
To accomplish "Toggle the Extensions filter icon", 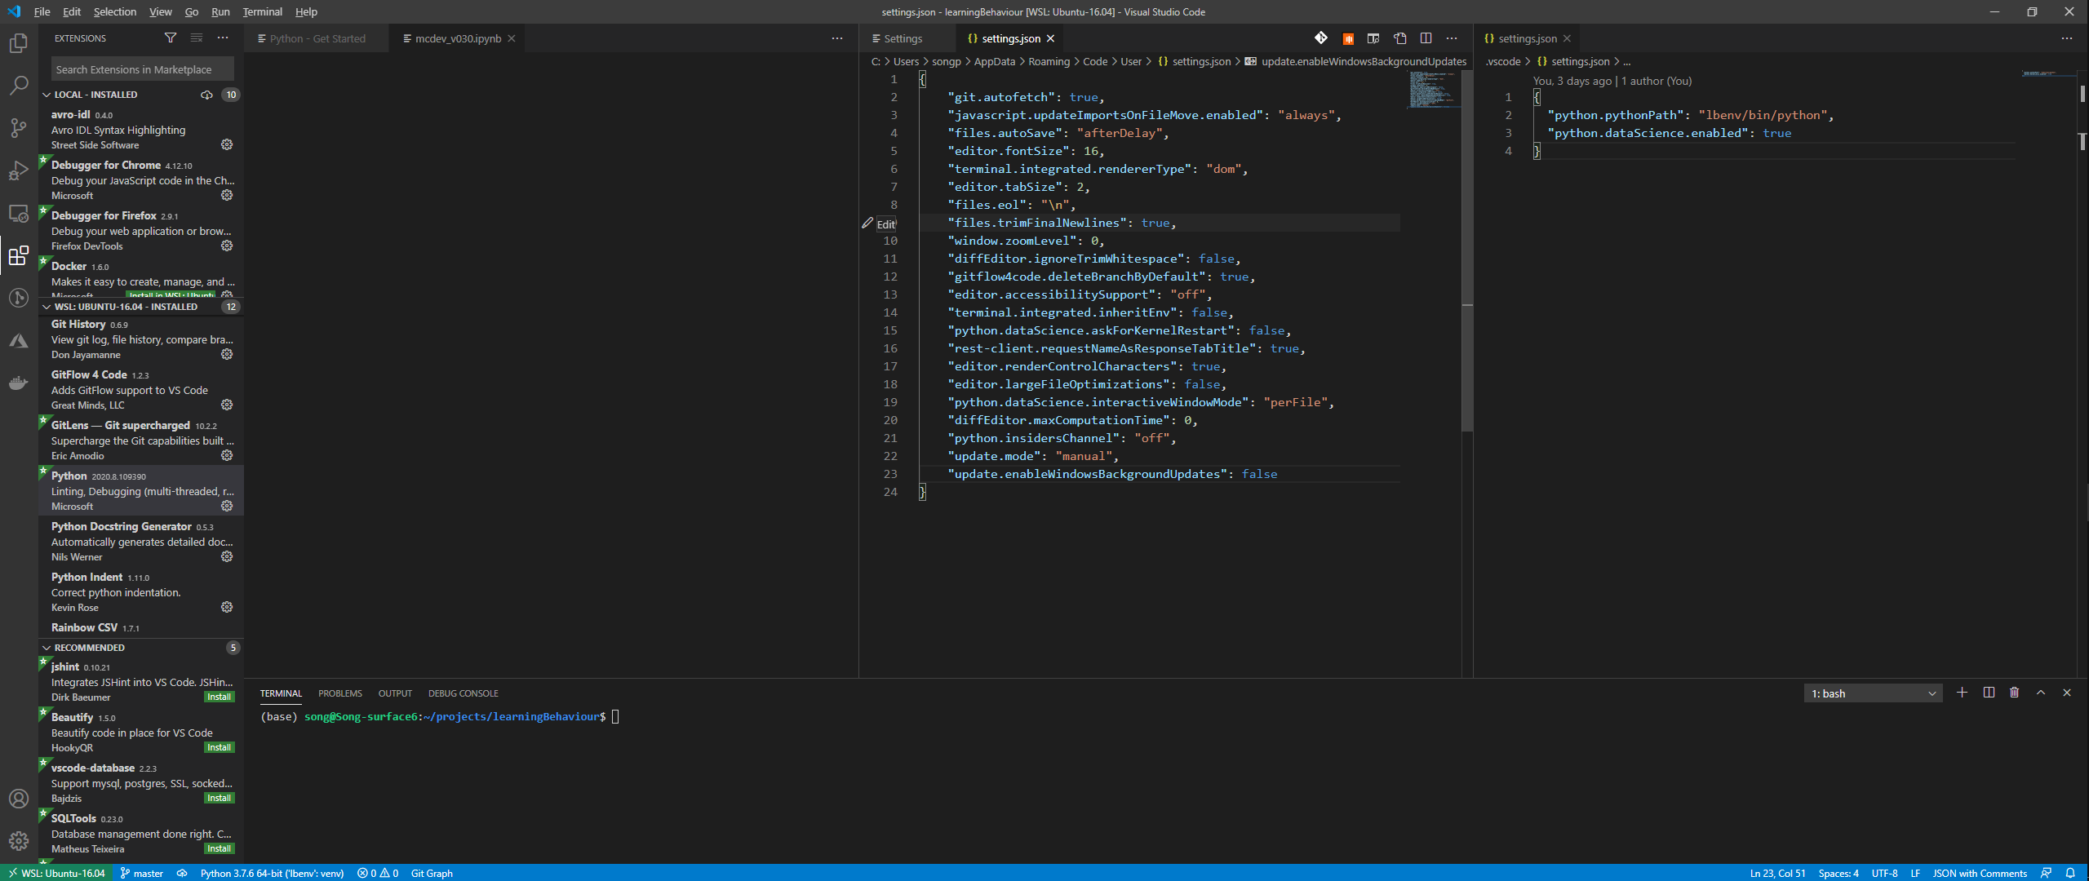I will tap(171, 38).
